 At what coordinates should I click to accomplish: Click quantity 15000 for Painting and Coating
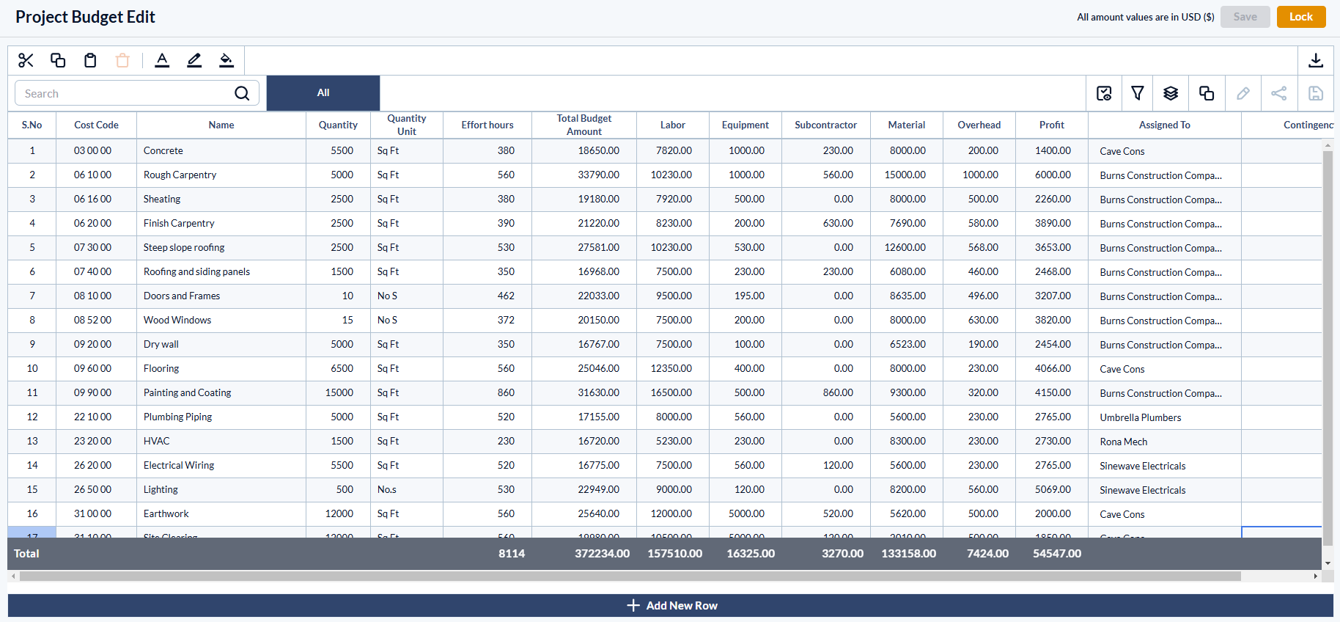(x=339, y=392)
